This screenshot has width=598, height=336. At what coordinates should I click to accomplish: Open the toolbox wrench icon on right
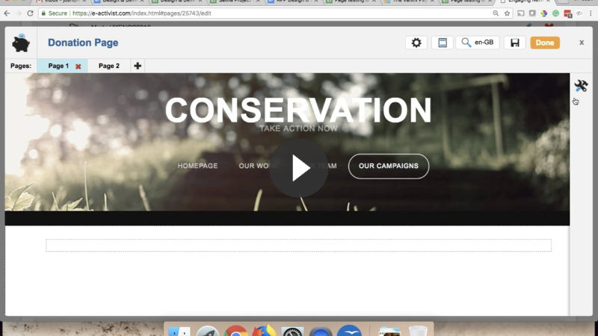[581, 86]
